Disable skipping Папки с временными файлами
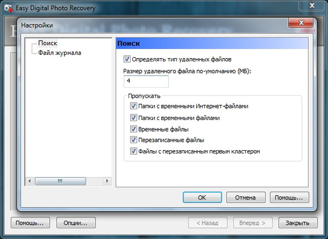The width and height of the screenshot is (328, 239). 133,117
